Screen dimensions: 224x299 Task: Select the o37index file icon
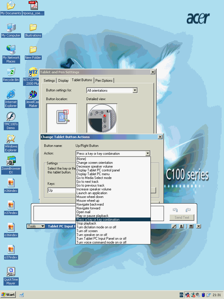[11, 249]
